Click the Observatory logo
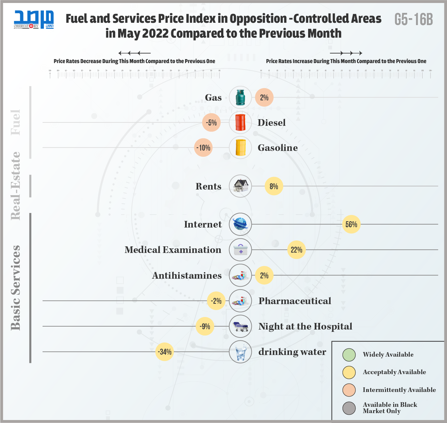Viewport: 447px width, 423px height. click(34, 20)
